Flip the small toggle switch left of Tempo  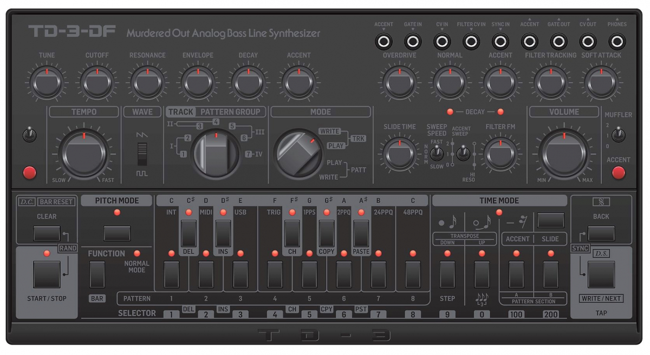point(30,135)
